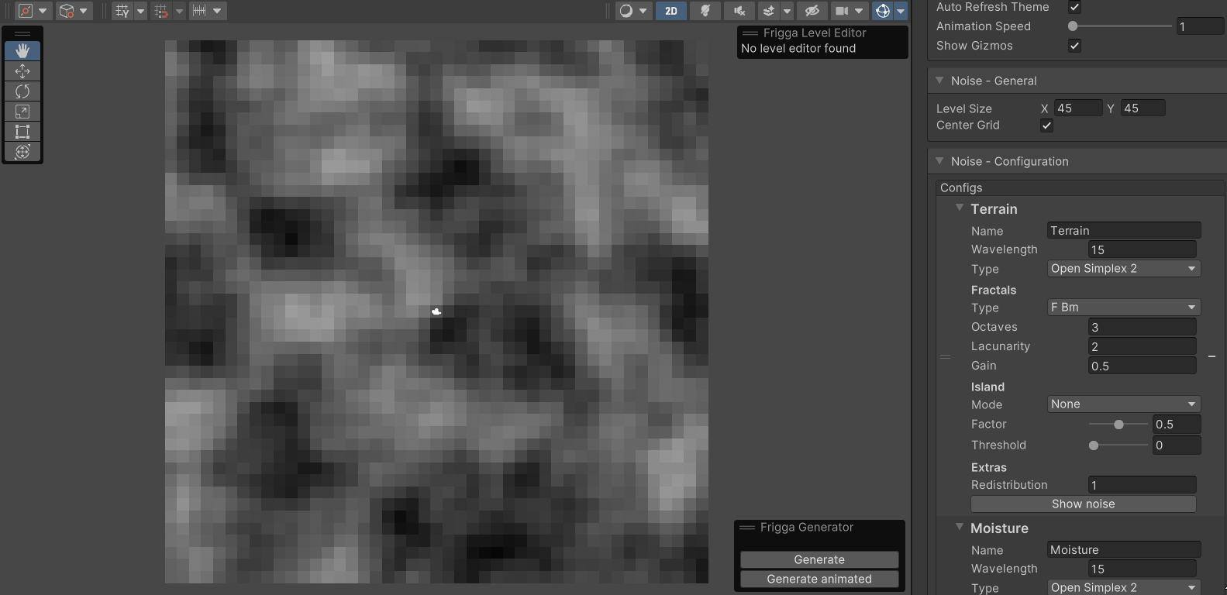Select the Hand view tool

(22, 51)
